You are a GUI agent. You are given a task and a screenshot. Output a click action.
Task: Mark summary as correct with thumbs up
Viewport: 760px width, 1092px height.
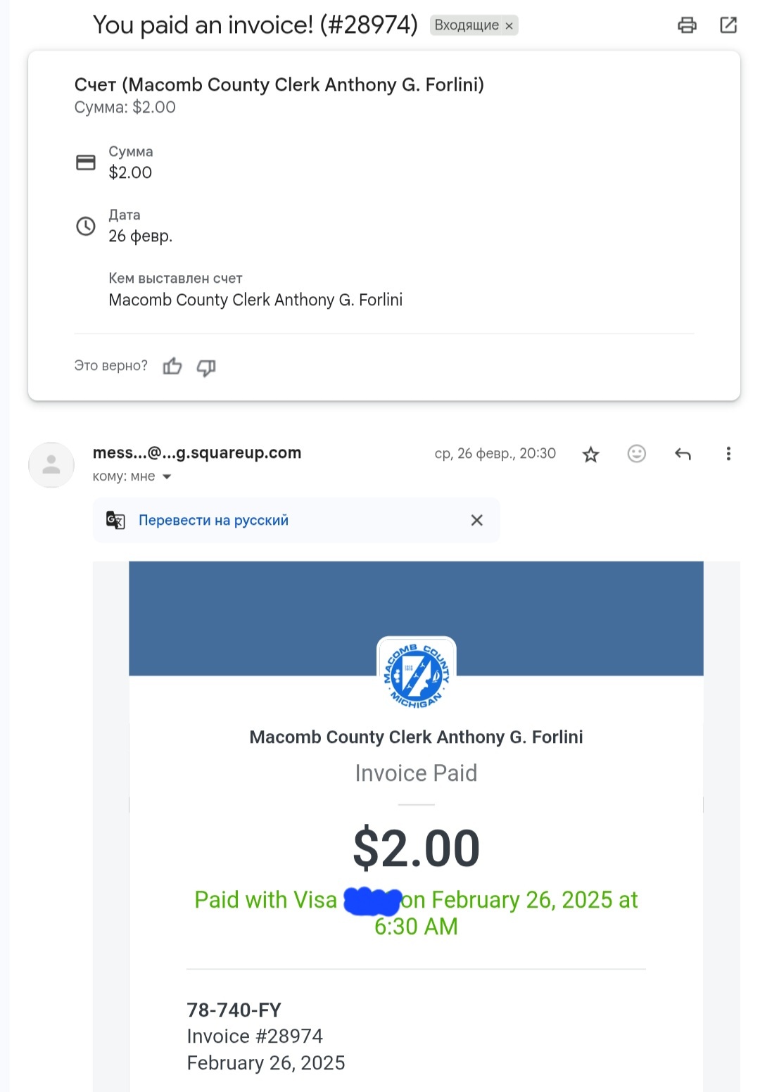[x=172, y=367]
